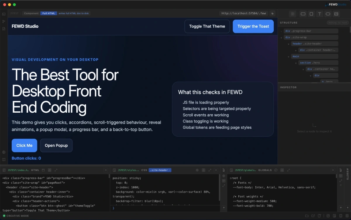This screenshot has width=351, height=220.
Task: Select the rounded pill button element tool
Action: tap(328, 14)
